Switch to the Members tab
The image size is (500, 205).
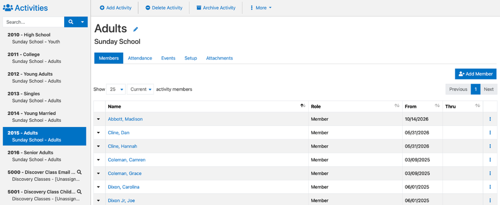(109, 58)
